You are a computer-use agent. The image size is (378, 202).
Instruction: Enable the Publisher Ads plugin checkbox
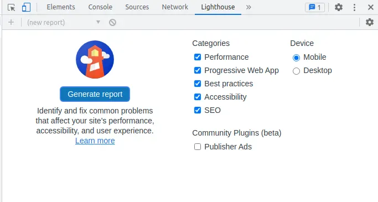pyautogui.click(x=198, y=147)
